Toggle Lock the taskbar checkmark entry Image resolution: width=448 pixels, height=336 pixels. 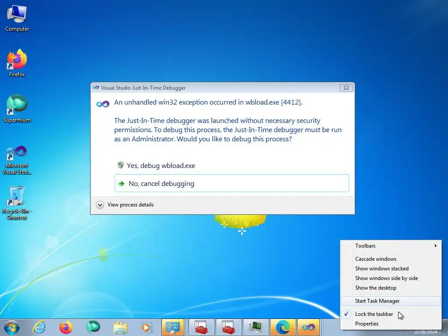click(x=391, y=314)
